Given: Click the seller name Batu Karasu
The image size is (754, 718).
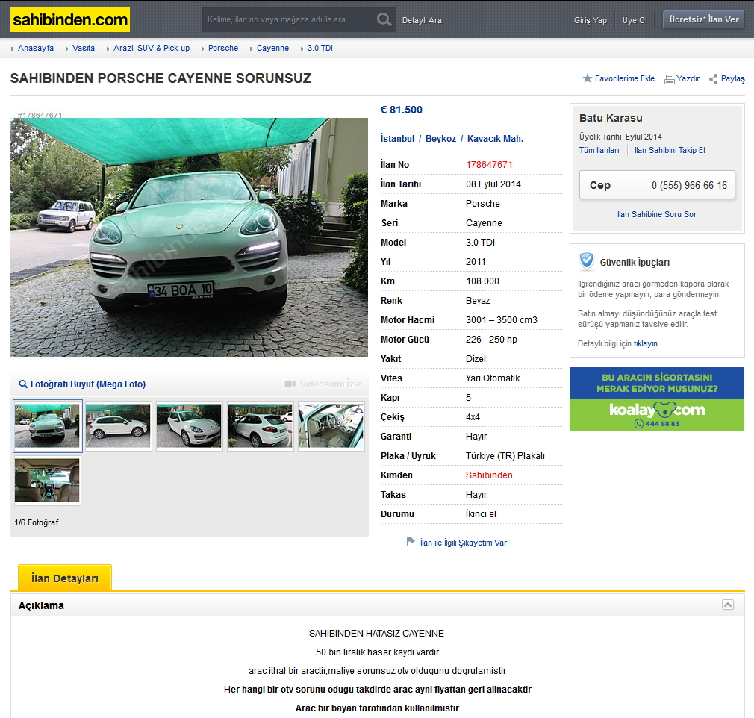Looking at the screenshot, I should (611, 118).
